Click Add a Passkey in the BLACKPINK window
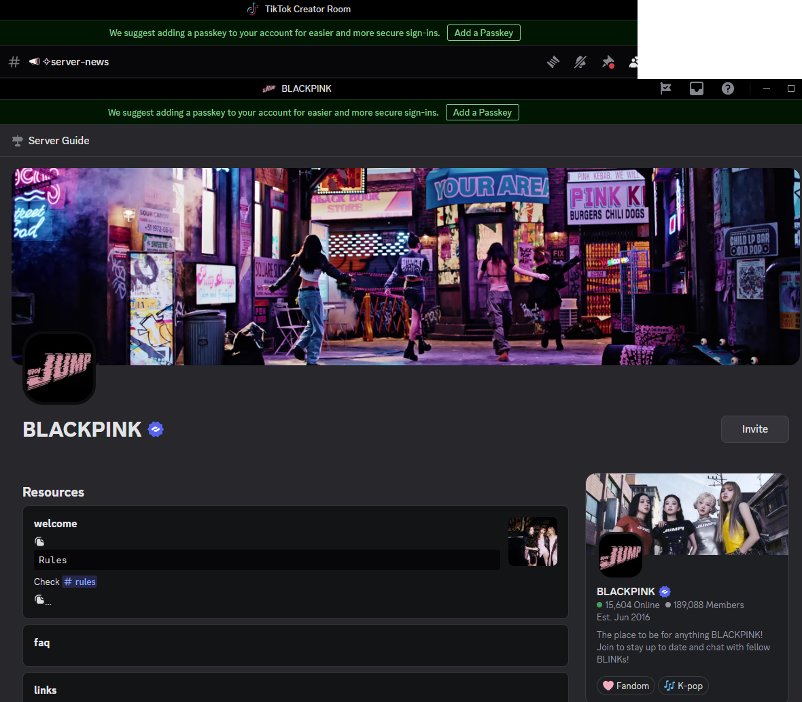Image resolution: width=802 pixels, height=702 pixels. coord(483,113)
